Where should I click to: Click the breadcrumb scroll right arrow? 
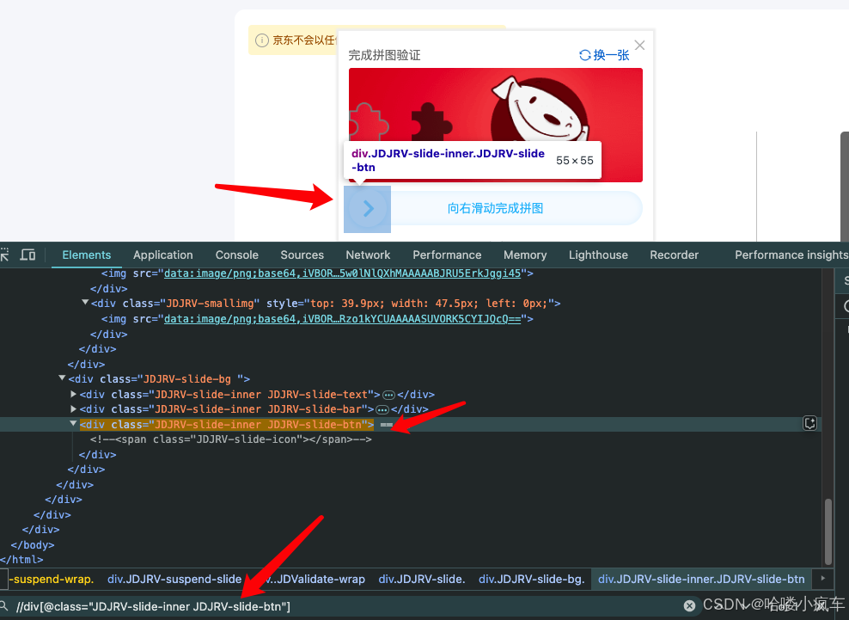coord(823,578)
